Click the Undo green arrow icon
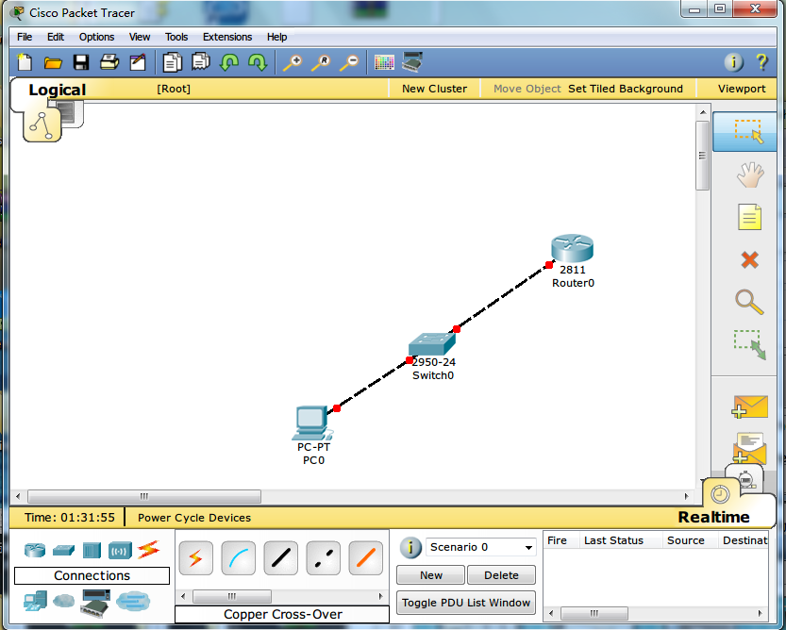 [x=229, y=62]
